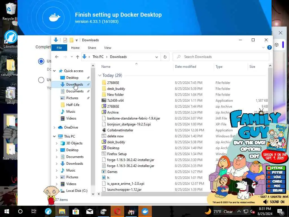The height and width of the screenshot is (217, 289).
Task: Click OPTIONS in Family Guy widget
Action: tap(251, 149)
